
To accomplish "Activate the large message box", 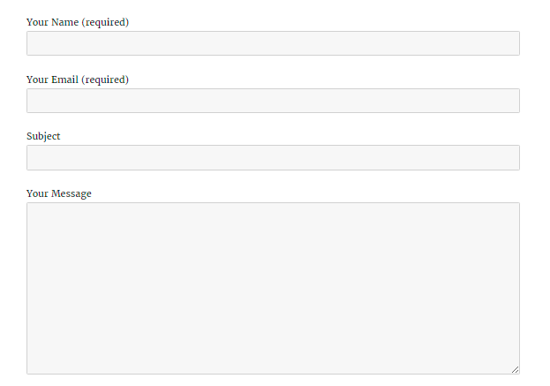I will point(273,288).
